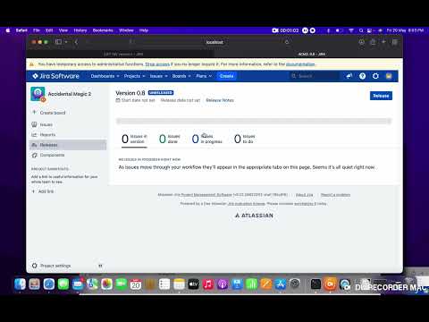Open Components in project sidebar
This screenshot has height=322, width=429.
52,155
